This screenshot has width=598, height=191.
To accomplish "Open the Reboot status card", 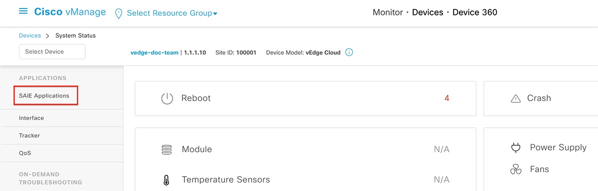I will 303,98.
